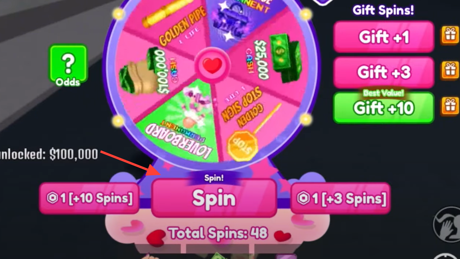Choose the Gift +1 button
This screenshot has width=460, height=259.
pos(384,37)
